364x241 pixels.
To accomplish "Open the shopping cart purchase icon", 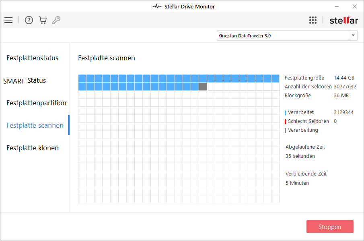I will click(x=43, y=20).
